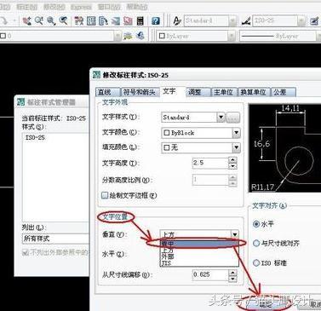The image size is (321, 311).
Task: Toggle 不列出外部参照中的样式 checkbox
Action: point(26,252)
